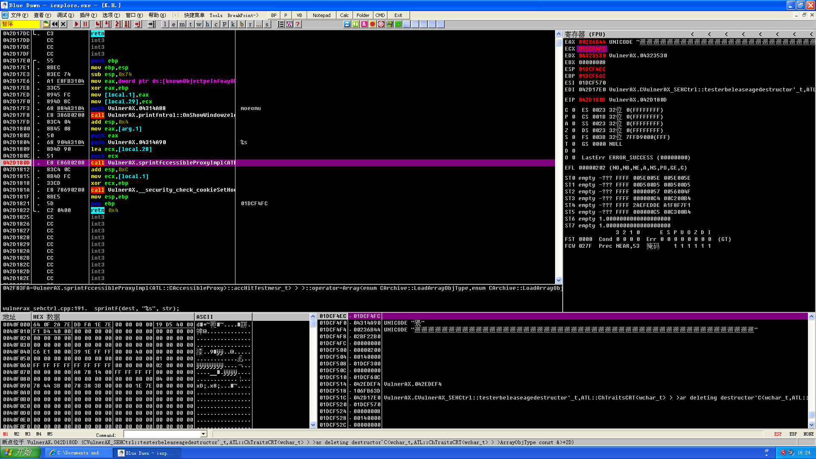Toggle the ESP stack reference mode
Screen dimensions: 816x459
point(778,434)
